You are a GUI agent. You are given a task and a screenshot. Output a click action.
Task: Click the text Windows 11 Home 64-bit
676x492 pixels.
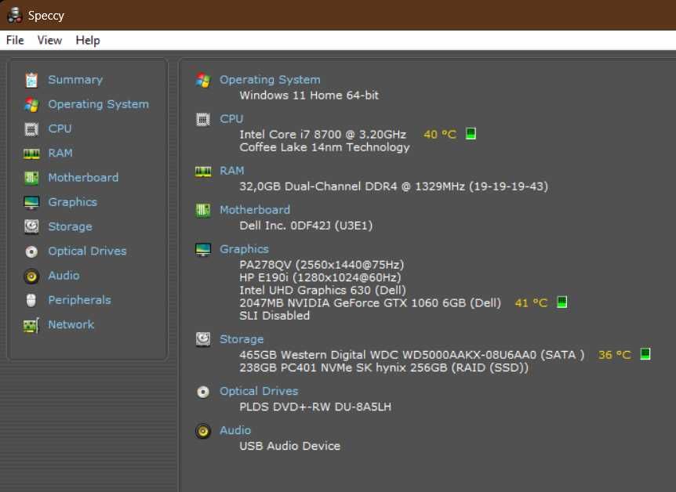click(309, 96)
